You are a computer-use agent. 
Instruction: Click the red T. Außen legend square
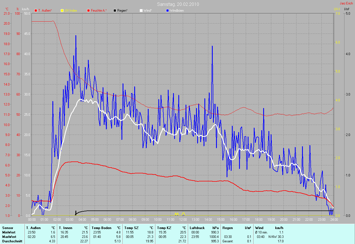pyautogui.click(x=36, y=11)
